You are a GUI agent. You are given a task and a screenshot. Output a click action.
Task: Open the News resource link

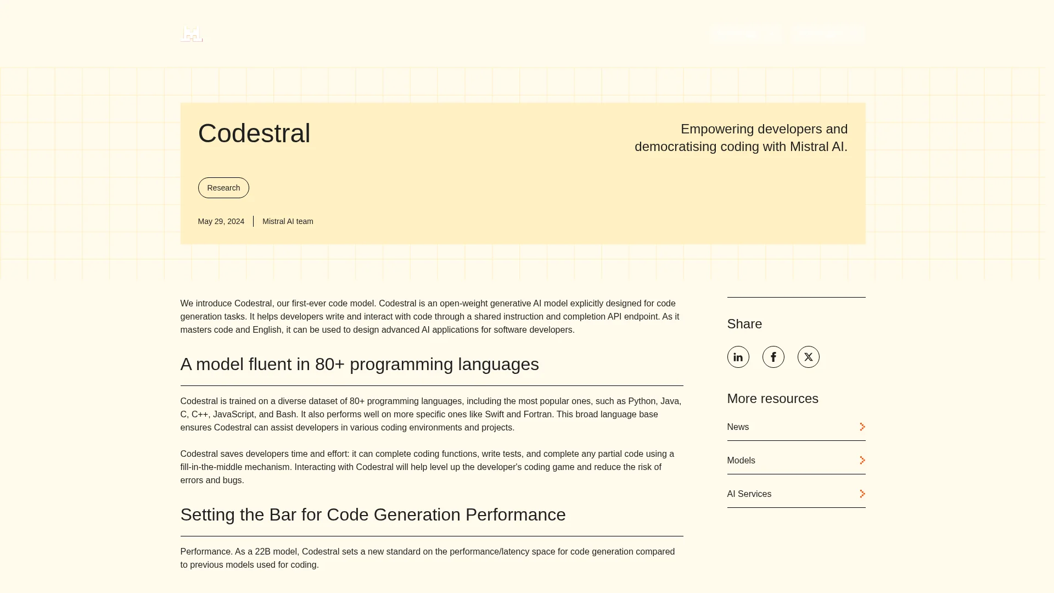point(738,427)
